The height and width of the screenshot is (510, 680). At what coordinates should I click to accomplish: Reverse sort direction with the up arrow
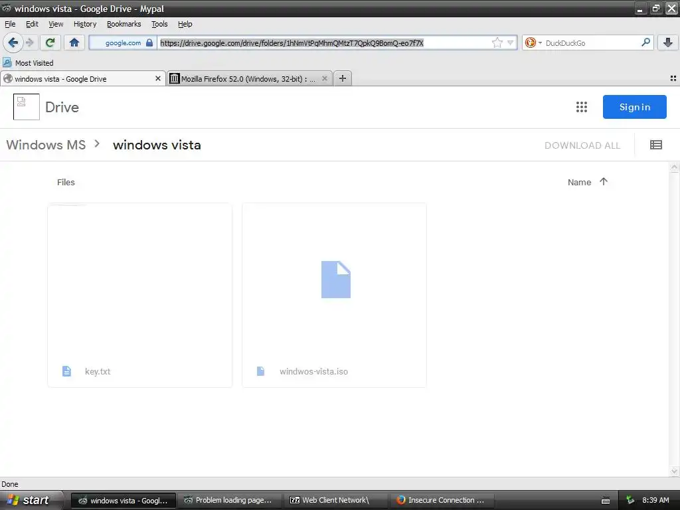604,181
